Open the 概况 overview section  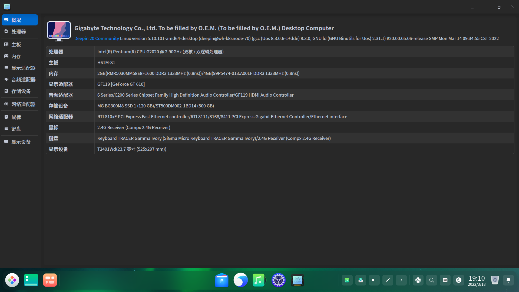(x=20, y=20)
